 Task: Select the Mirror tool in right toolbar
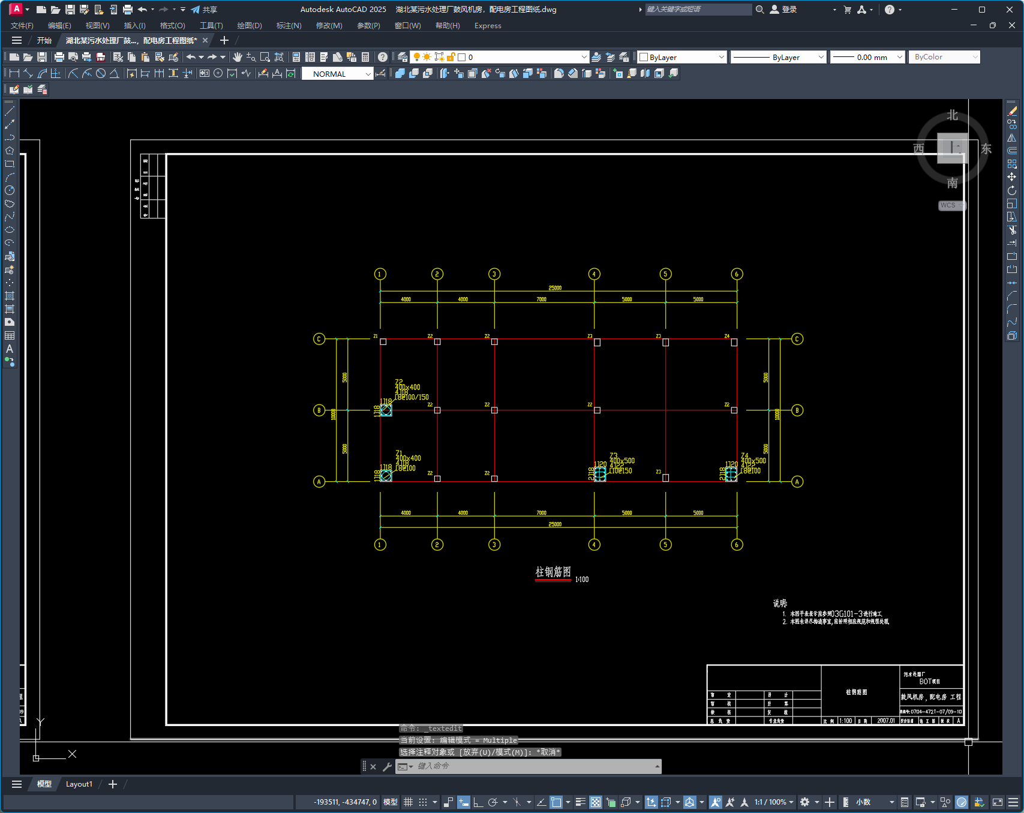[1012, 137]
